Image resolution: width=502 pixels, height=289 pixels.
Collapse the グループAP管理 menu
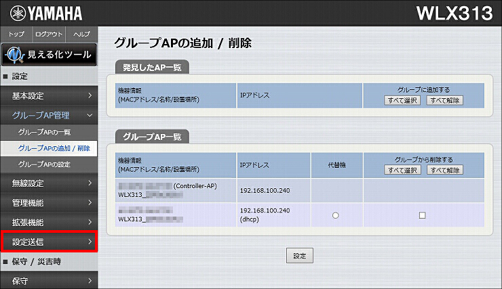click(x=49, y=115)
